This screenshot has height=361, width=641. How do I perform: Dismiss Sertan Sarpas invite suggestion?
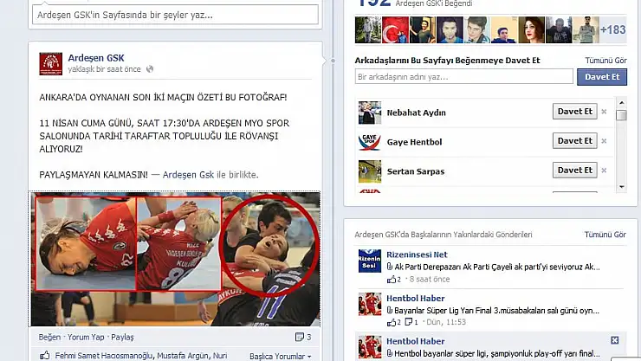[604, 171]
